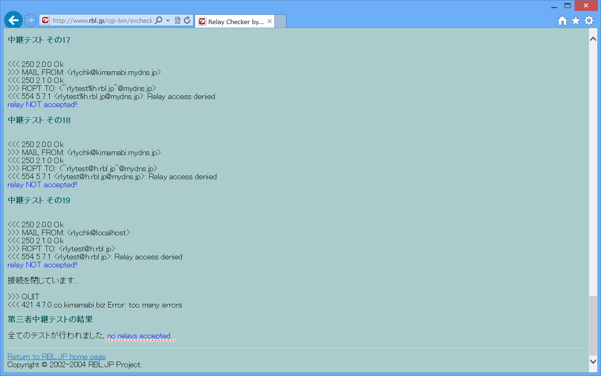Open Favorites with the star icon
This screenshot has width=601, height=376.
click(576, 21)
